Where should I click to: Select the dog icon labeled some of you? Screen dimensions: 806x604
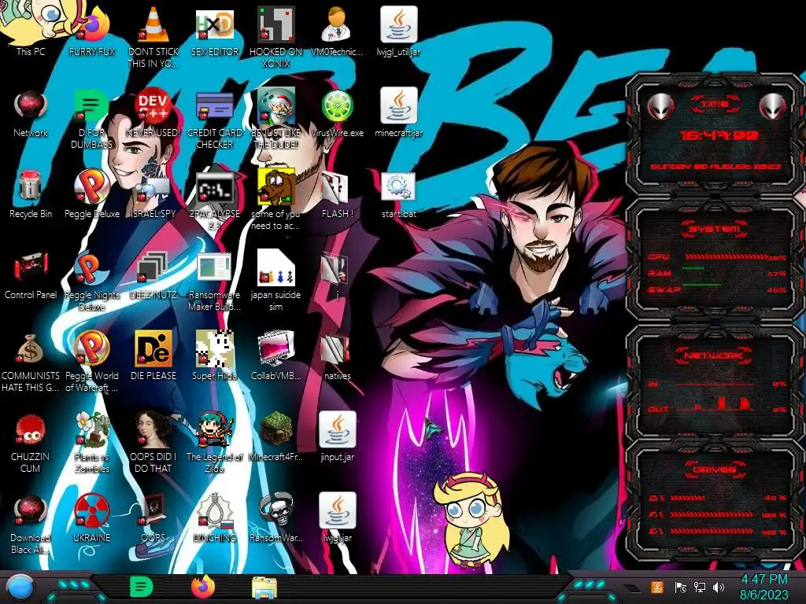pyautogui.click(x=276, y=186)
